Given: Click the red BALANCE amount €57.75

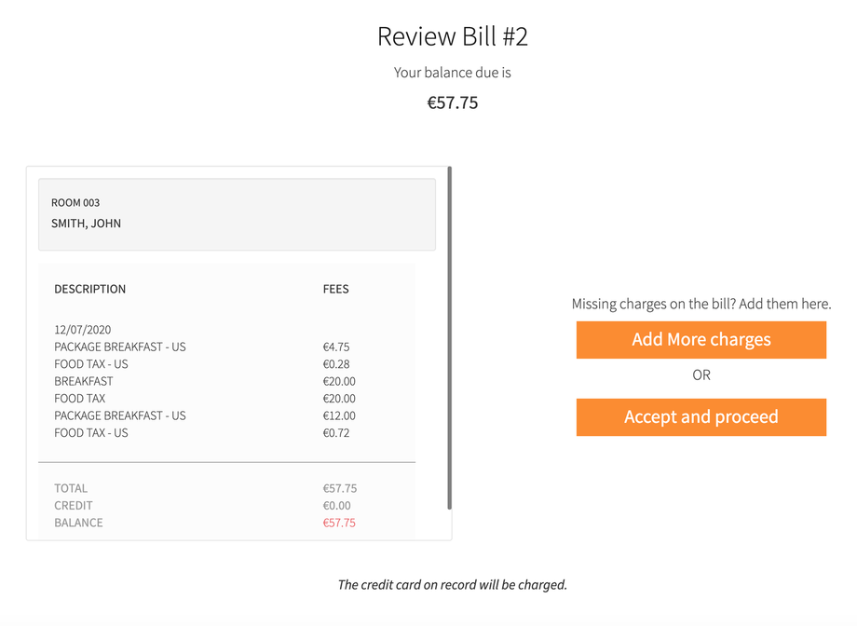Looking at the screenshot, I should click(x=339, y=523).
